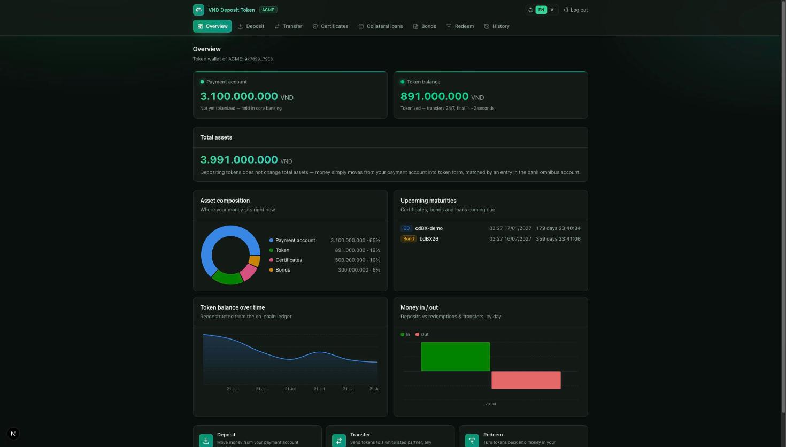
Task: Open the Overview tab
Action: coord(212,26)
